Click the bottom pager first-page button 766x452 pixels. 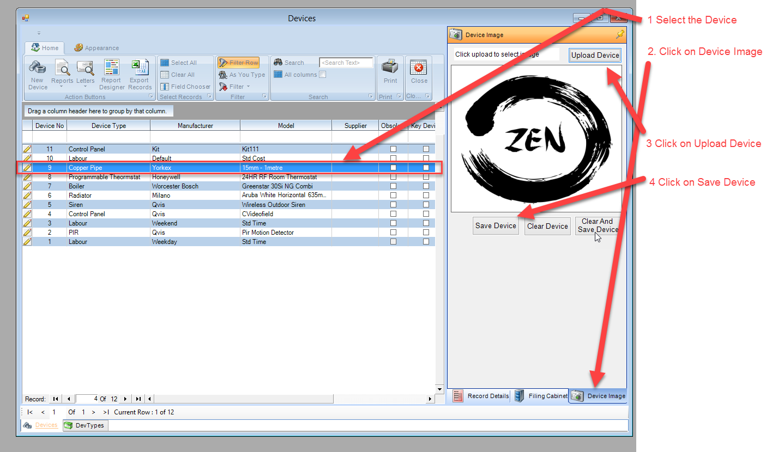coord(30,412)
